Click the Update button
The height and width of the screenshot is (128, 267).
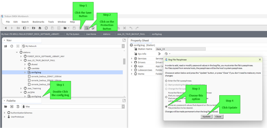207,117
